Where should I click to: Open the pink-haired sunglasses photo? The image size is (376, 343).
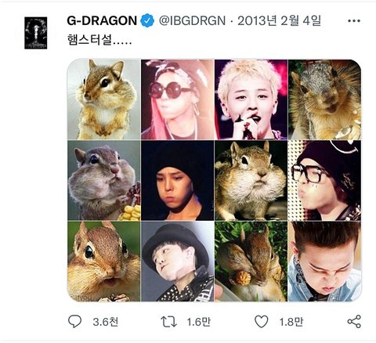pos(178,99)
